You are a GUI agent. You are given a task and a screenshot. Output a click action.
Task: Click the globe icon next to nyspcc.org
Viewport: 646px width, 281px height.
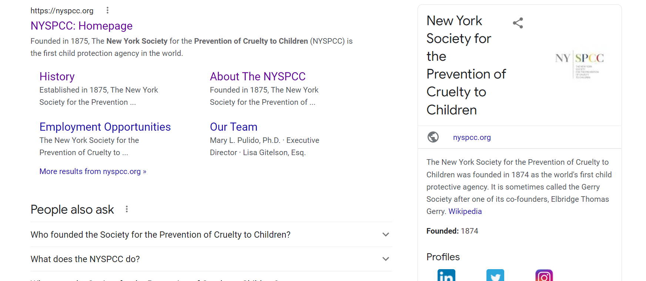tap(433, 137)
